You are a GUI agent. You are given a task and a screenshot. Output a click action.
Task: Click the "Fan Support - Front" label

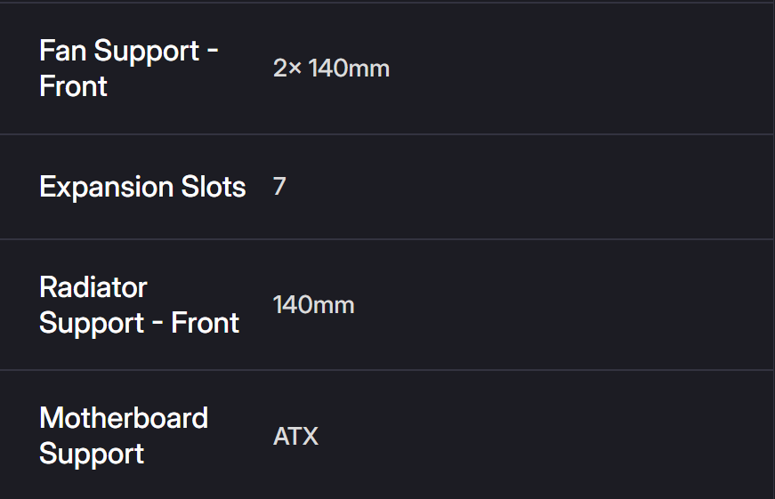click(129, 68)
